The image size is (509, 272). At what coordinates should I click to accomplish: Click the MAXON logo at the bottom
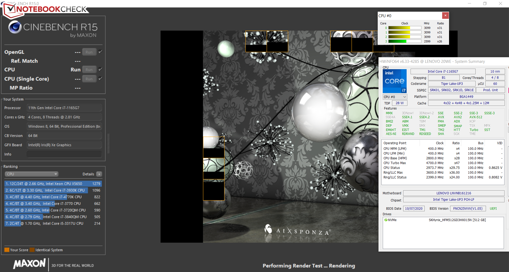point(30,264)
